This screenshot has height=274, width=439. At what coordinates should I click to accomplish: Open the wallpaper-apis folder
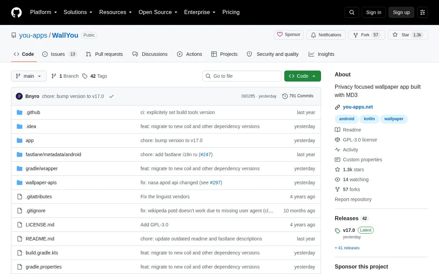(41, 183)
